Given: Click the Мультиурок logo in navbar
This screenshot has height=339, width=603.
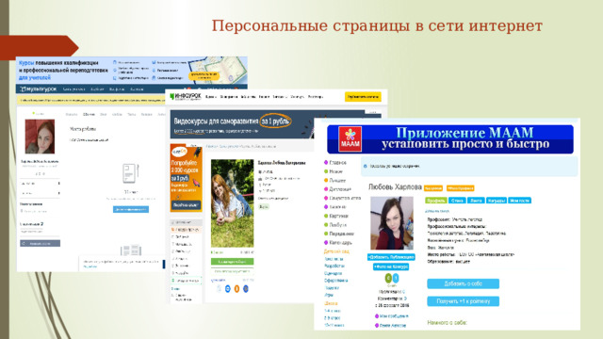Looking at the screenshot, I should 38,89.
